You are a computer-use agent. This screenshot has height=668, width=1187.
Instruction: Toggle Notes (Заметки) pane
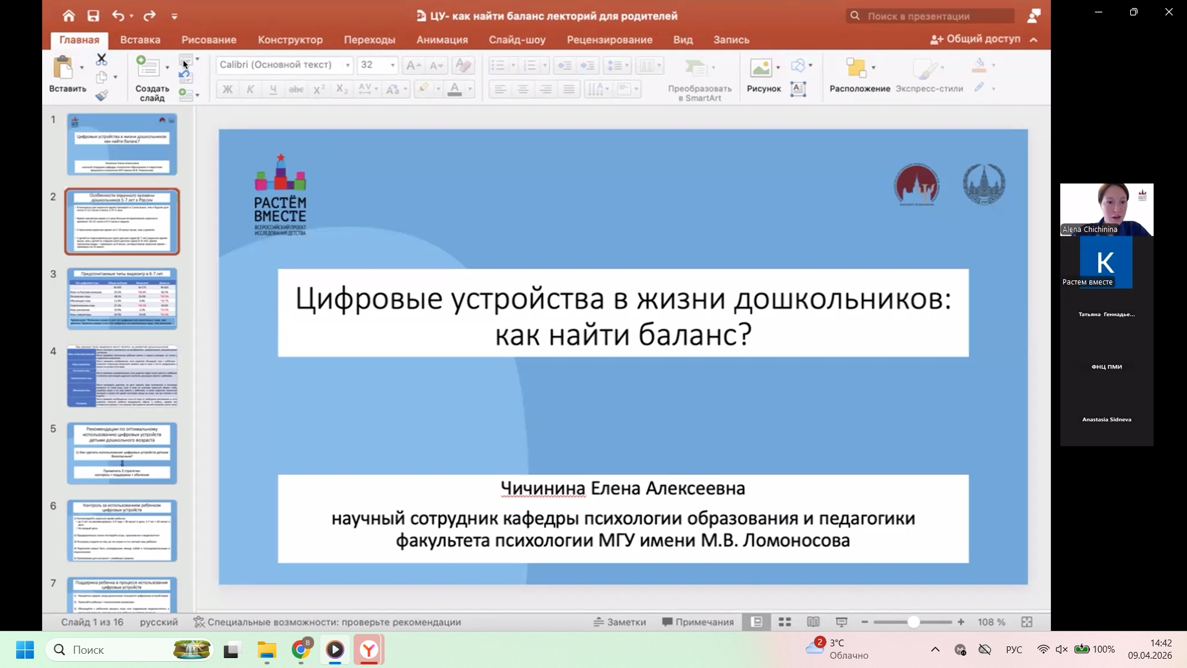[619, 622]
